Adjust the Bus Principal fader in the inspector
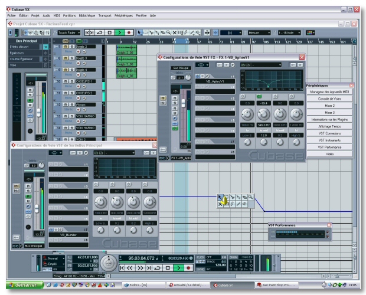The width and height of the screenshot is (366, 295). (x=39, y=113)
